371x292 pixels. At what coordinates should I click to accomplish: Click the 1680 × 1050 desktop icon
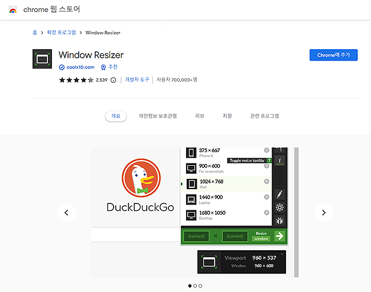[191, 215]
